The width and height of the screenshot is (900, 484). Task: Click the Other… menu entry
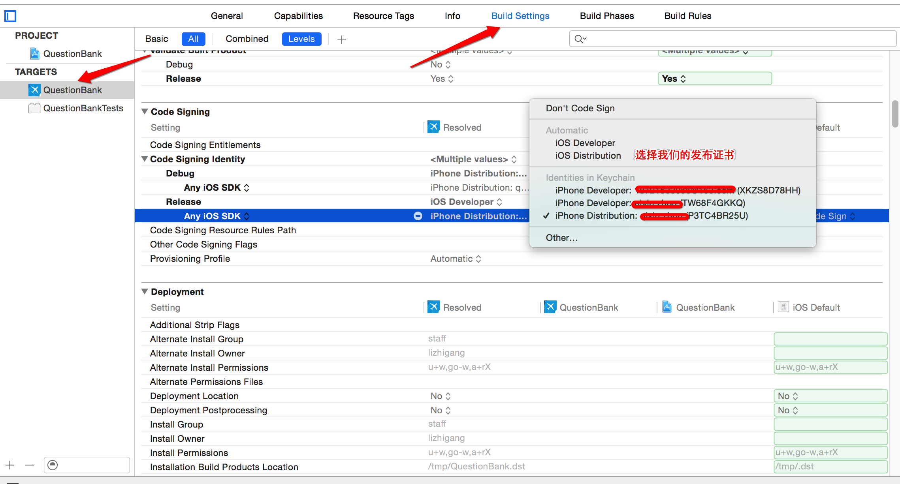(x=561, y=238)
